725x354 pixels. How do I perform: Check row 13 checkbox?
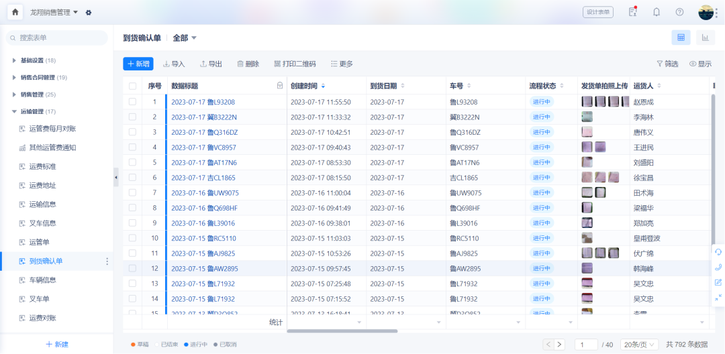[x=133, y=284]
